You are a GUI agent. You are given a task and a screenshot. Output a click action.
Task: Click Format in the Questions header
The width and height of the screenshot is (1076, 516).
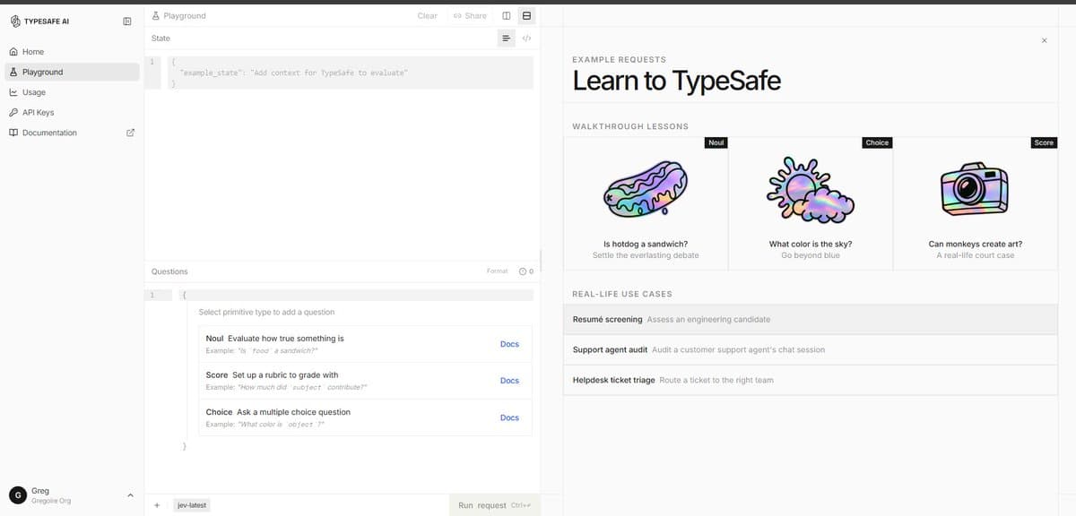tap(497, 271)
